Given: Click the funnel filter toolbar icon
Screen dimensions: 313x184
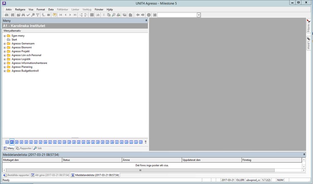Looking at the screenshot, I should click(x=38, y=15).
